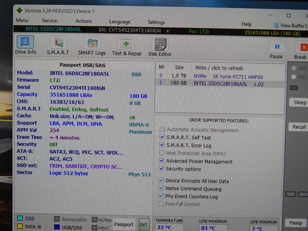Open the S.M.A.R.T panel icon
This screenshot has height=231, width=308.
[59, 42]
